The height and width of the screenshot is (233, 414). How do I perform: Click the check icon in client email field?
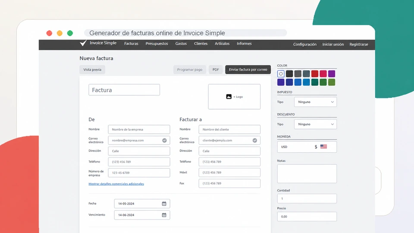tap(255, 140)
